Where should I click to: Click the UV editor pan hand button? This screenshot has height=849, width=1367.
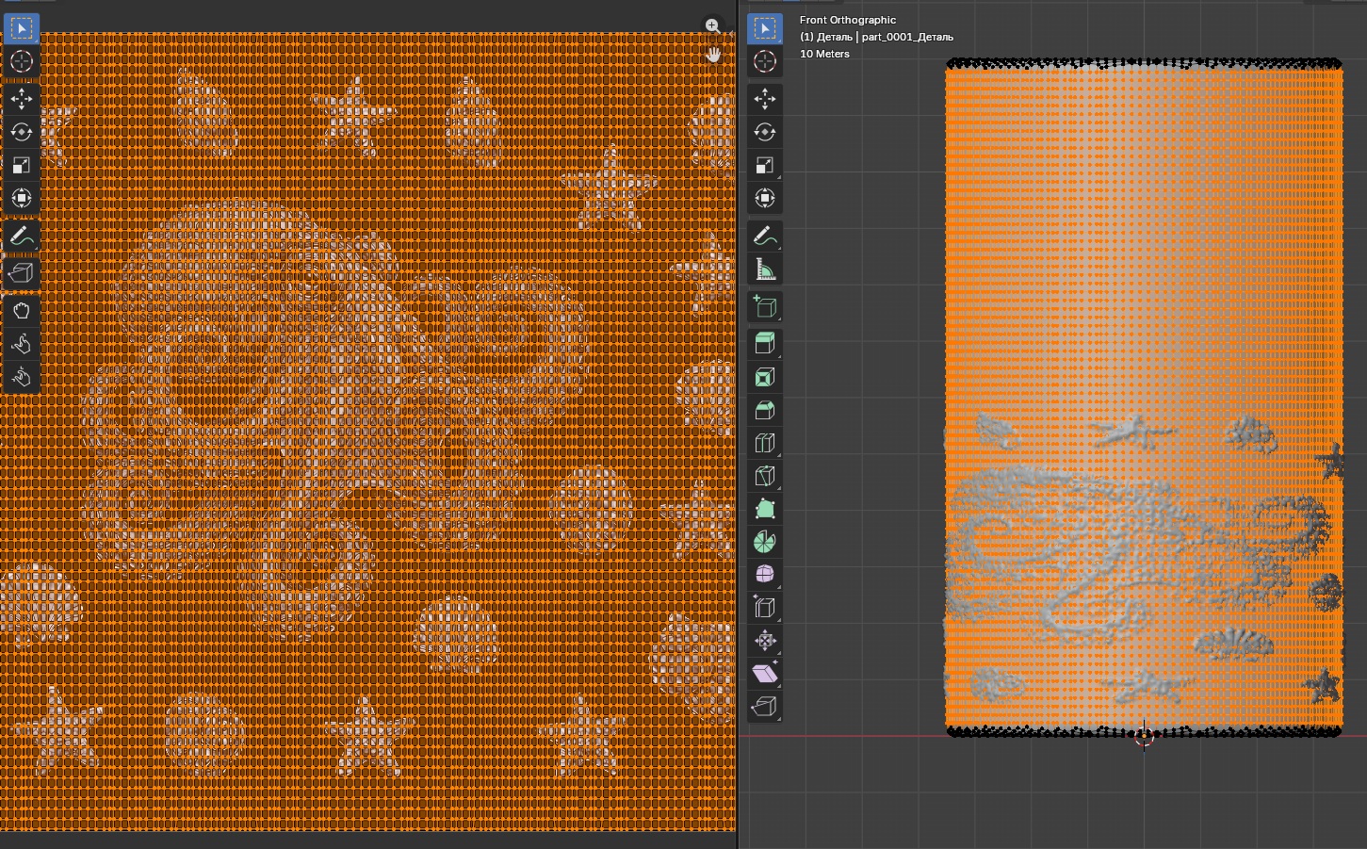coord(713,55)
